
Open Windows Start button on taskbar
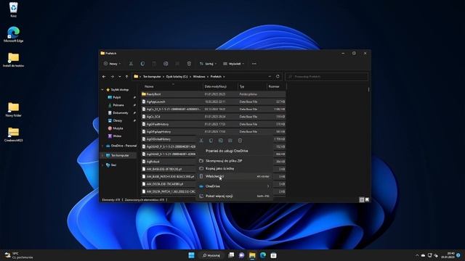pyautogui.click(x=192, y=255)
